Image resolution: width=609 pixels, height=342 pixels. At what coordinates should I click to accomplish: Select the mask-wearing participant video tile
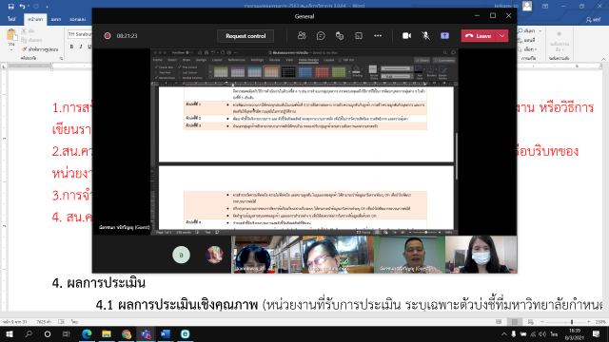[x=481, y=255]
